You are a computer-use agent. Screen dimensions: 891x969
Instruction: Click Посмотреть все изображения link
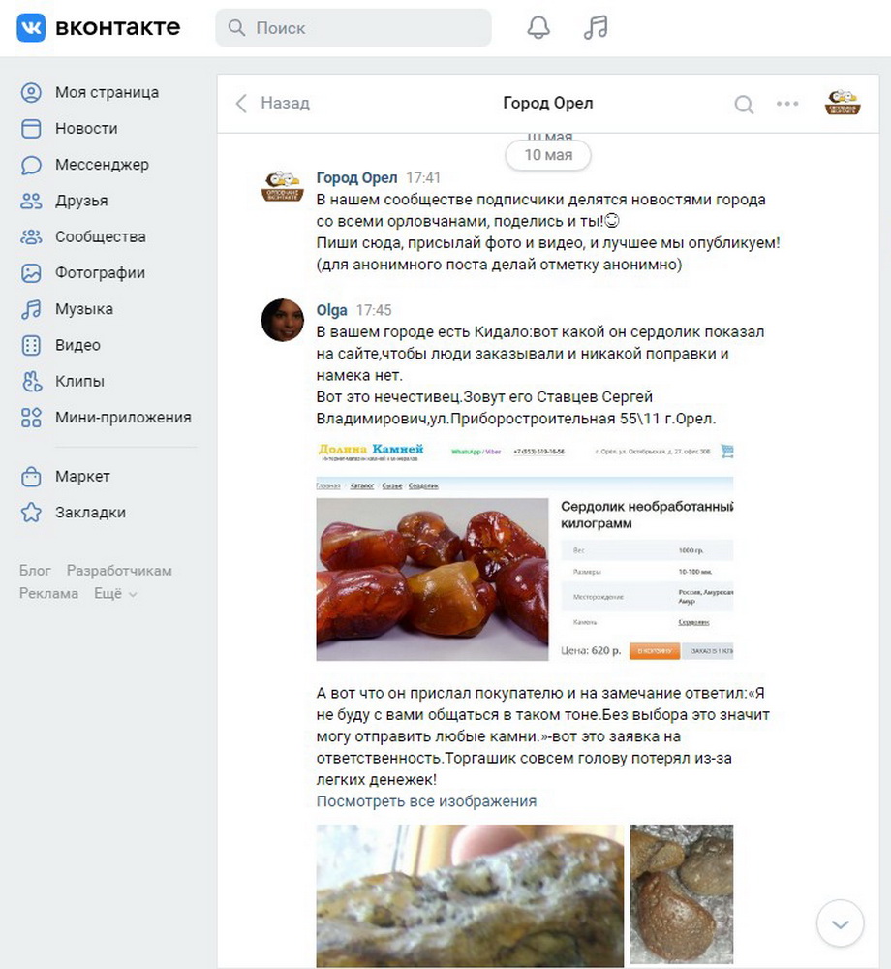pyautogui.click(x=426, y=801)
